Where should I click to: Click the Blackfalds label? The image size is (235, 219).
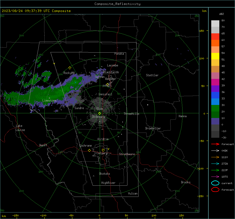coord(111,72)
